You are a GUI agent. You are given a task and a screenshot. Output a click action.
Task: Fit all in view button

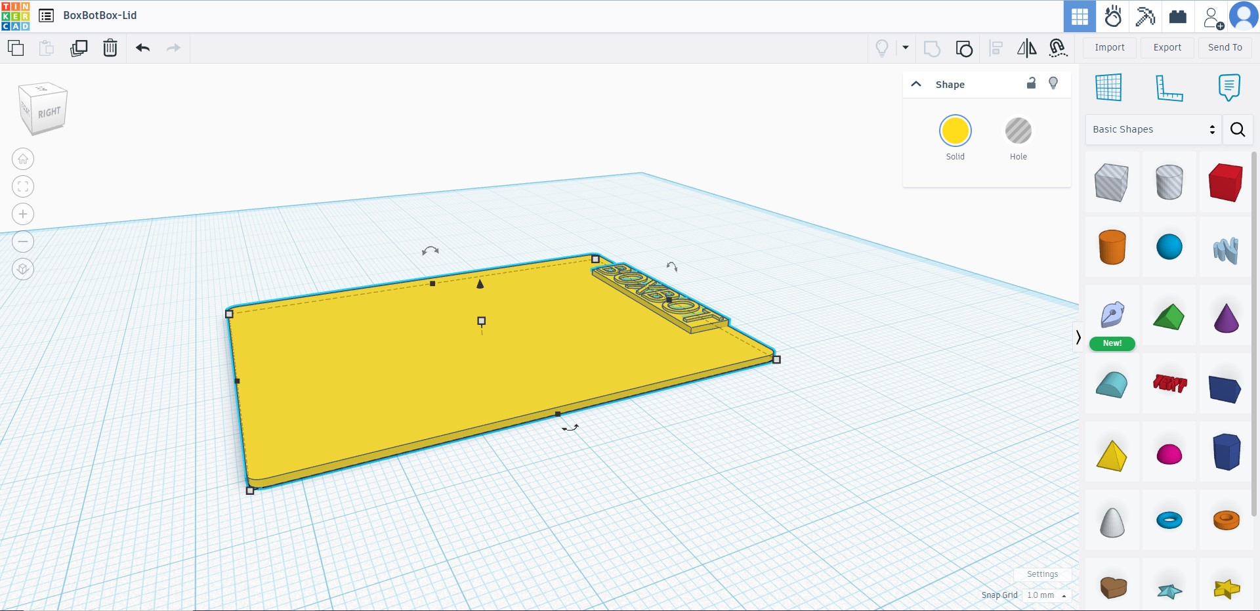[23, 186]
